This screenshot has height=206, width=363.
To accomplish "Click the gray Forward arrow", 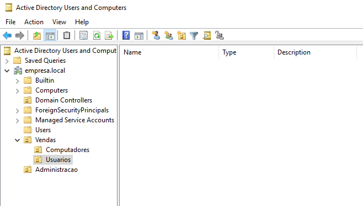I will [20, 36].
